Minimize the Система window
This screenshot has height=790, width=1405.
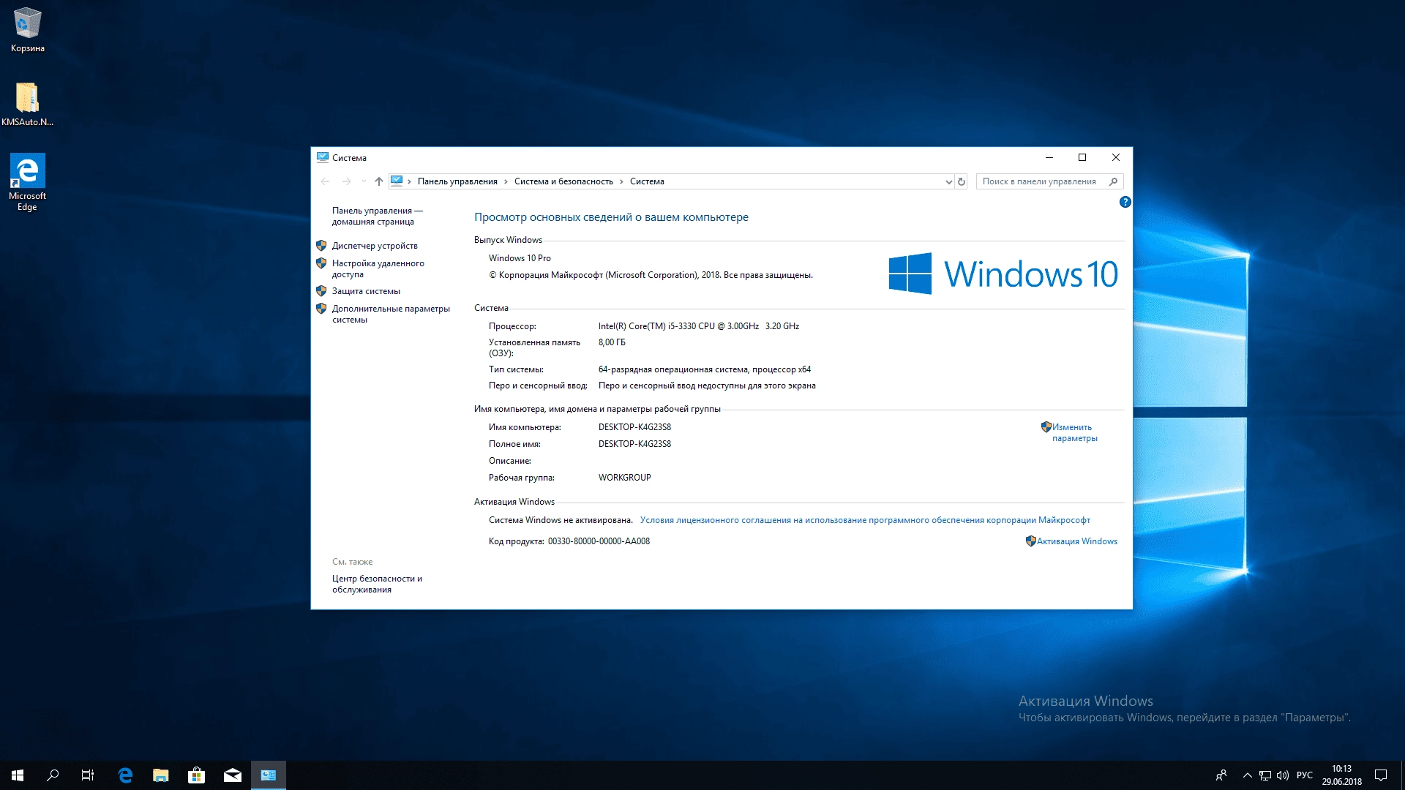click(1049, 157)
